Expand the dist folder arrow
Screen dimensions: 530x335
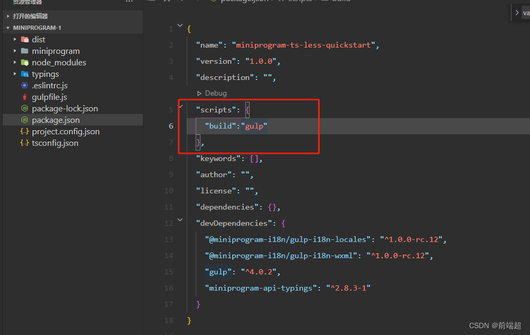pos(15,40)
